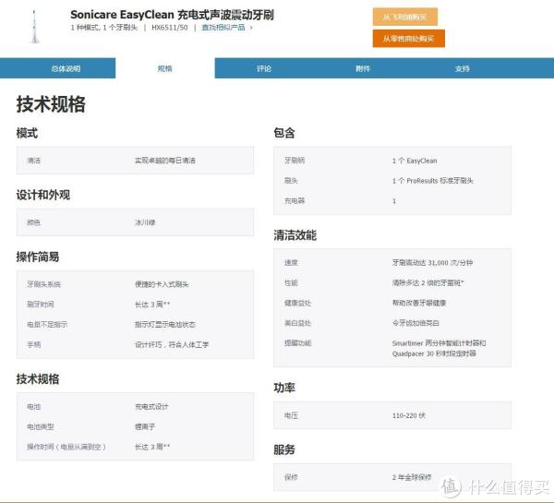The height and width of the screenshot is (503, 554).
Task: Click the 牙刷头系统 specification row
Action: pyautogui.click(x=135, y=284)
